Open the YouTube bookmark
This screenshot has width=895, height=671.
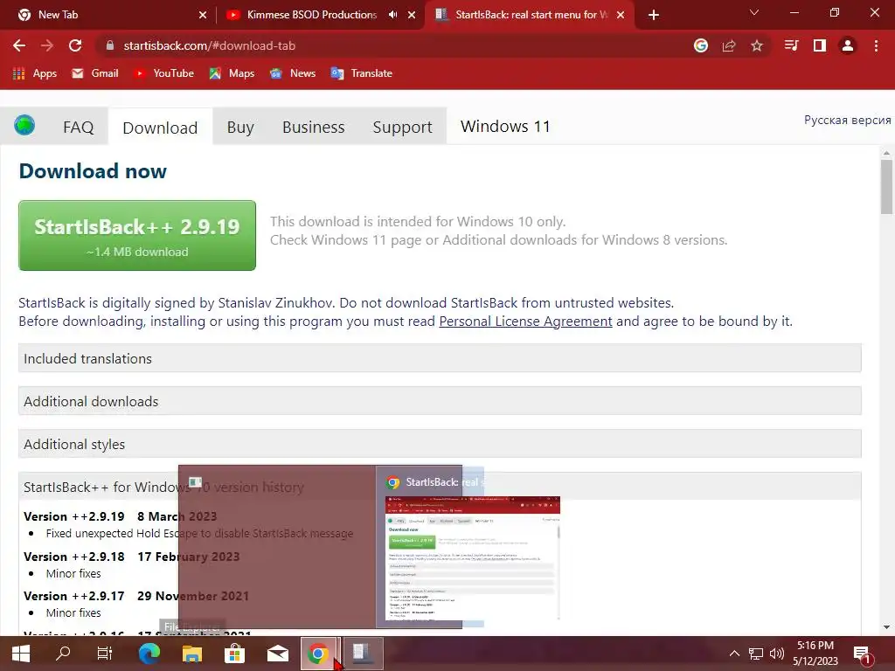point(163,73)
